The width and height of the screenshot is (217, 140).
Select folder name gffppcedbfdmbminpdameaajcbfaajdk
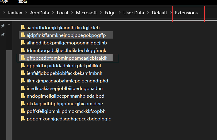[67, 58]
